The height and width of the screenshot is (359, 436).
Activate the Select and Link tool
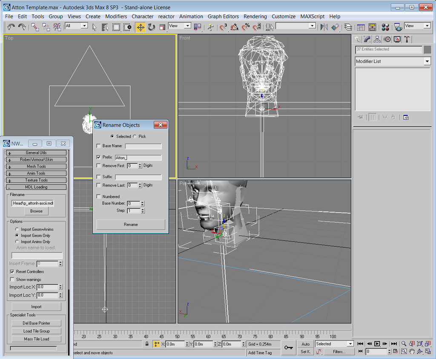(x=35, y=27)
